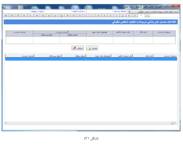Open the bank accounts section dropdown arrow
183x147 pixels.
tap(129, 12)
